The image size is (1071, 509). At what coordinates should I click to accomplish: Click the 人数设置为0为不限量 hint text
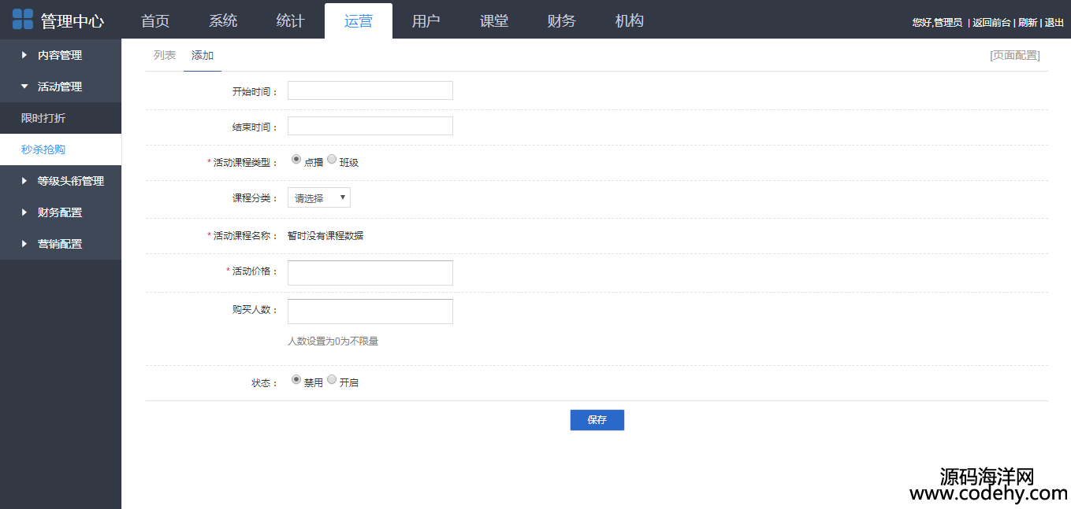point(333,341)
